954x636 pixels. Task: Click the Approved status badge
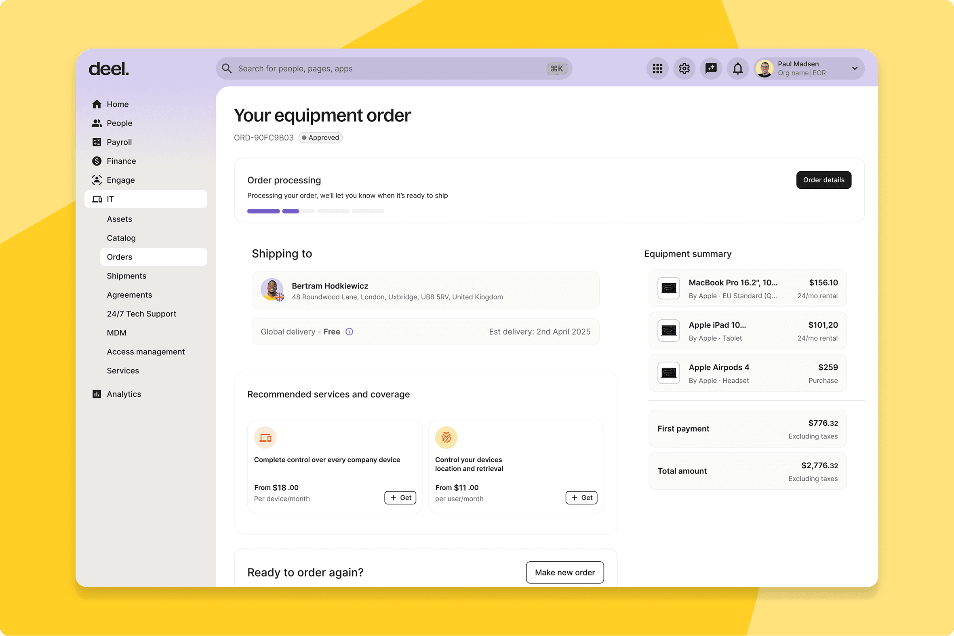point(320,138)
